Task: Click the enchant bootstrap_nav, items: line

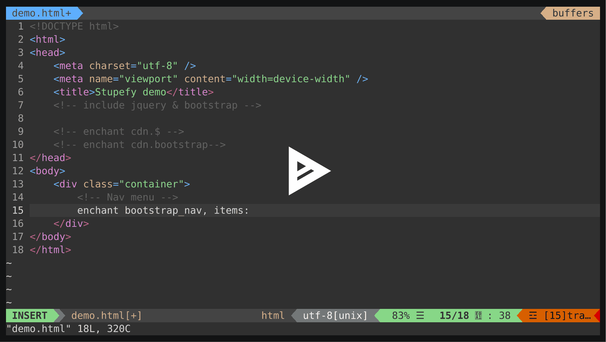Action: click(163, 210)
